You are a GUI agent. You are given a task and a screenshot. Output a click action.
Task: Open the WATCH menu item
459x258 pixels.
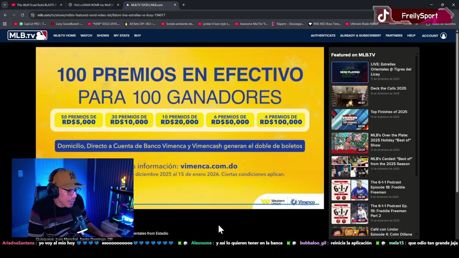86,35
